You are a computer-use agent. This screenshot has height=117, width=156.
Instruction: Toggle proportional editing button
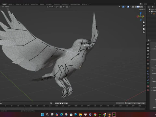click(67, 7)
